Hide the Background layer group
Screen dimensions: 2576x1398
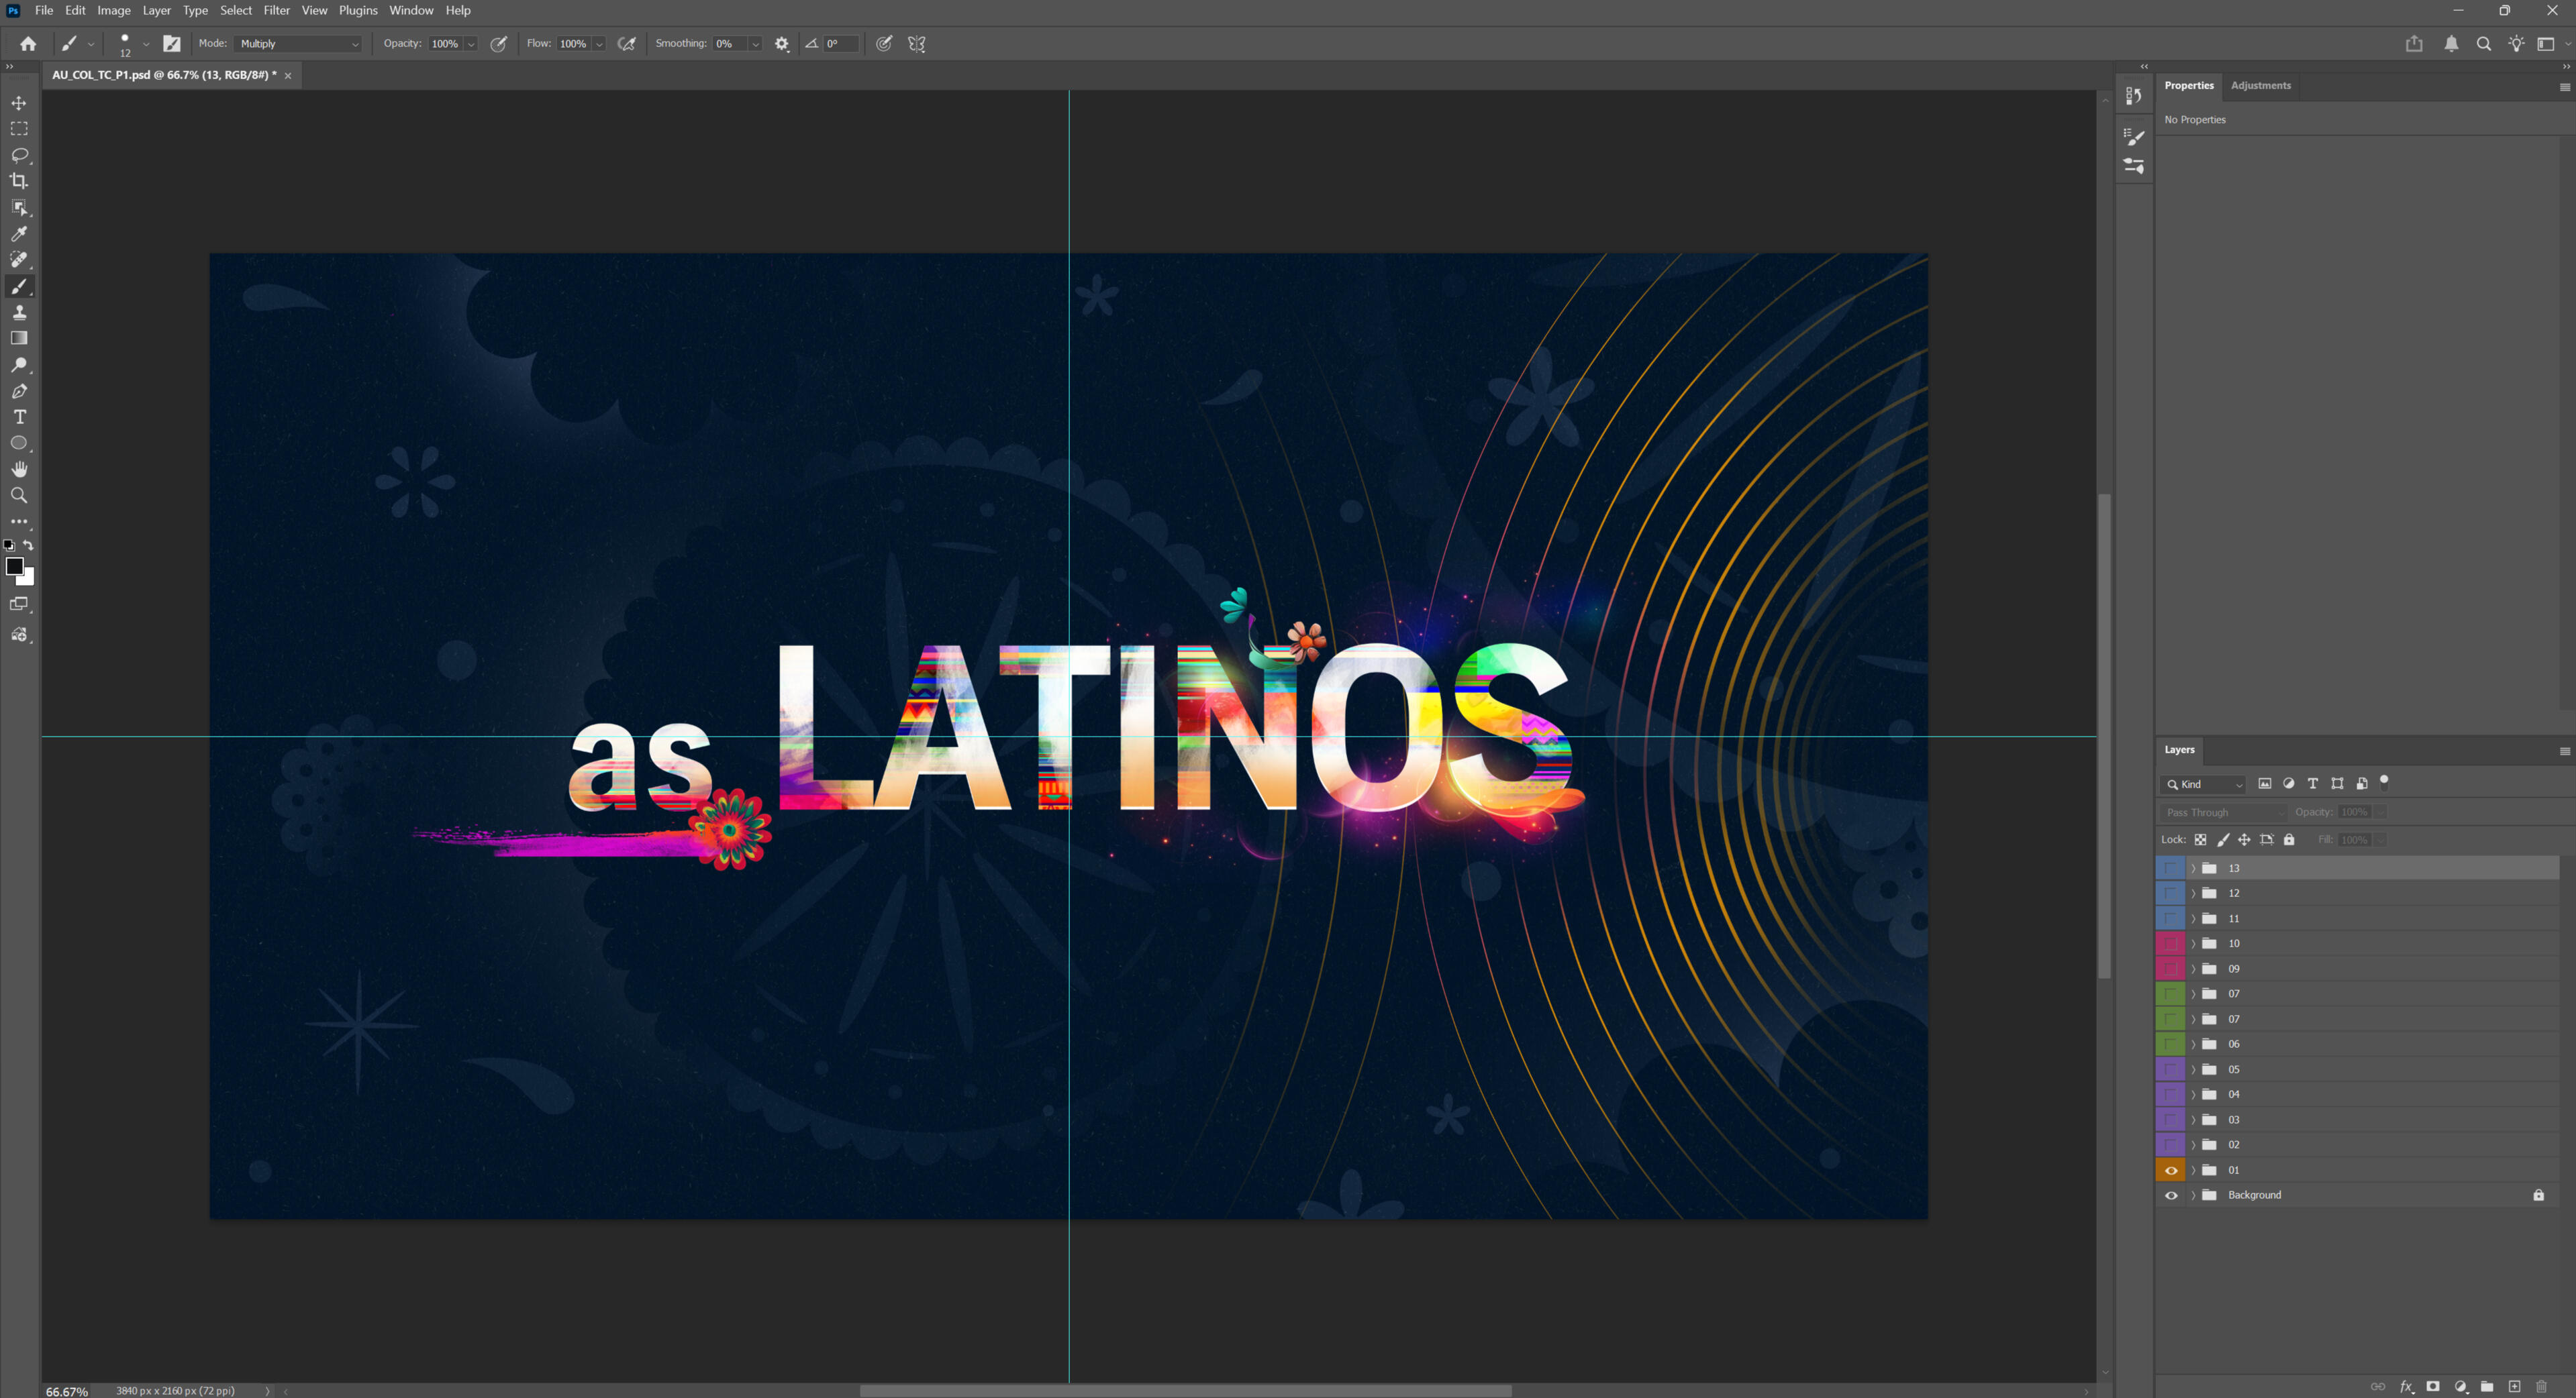click(x=2171, y=1195)
